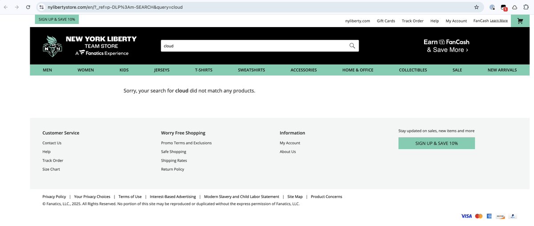Visit nyliberty.com link in top bar
Viewport: 534px width, 226px height.
coord(358,21)
